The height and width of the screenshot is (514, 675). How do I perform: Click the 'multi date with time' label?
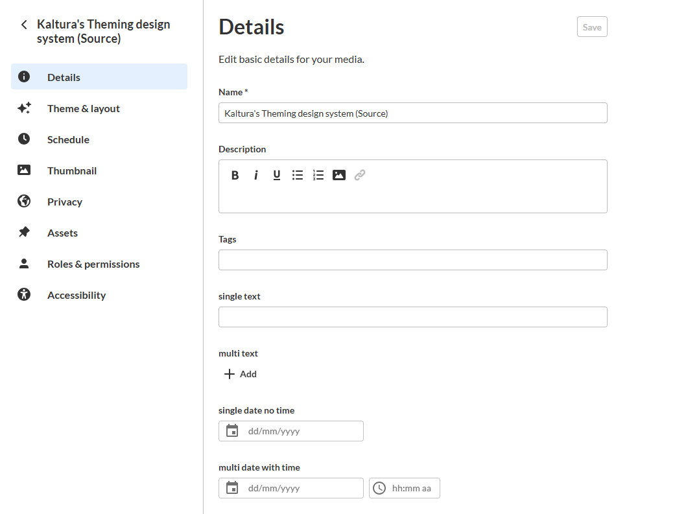click(x=259, y=467)
